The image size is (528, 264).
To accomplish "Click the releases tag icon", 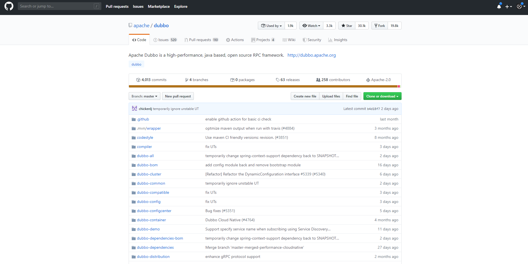I will tap(278, 80).
